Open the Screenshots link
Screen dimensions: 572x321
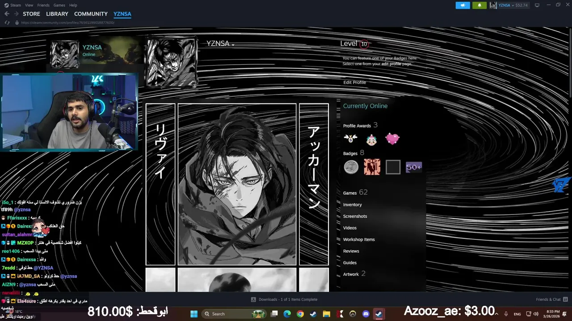click(355, 216)
